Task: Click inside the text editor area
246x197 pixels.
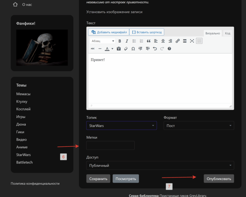Action: (x=160, y=79)
